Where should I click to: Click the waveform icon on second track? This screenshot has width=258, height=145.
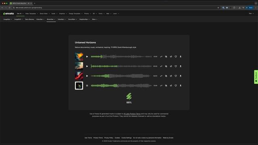click(x=171, y=66)
